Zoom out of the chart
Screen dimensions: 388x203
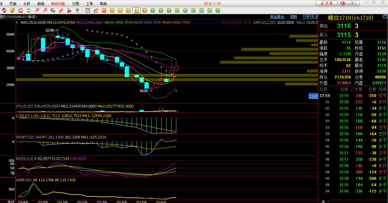point(45,10)
